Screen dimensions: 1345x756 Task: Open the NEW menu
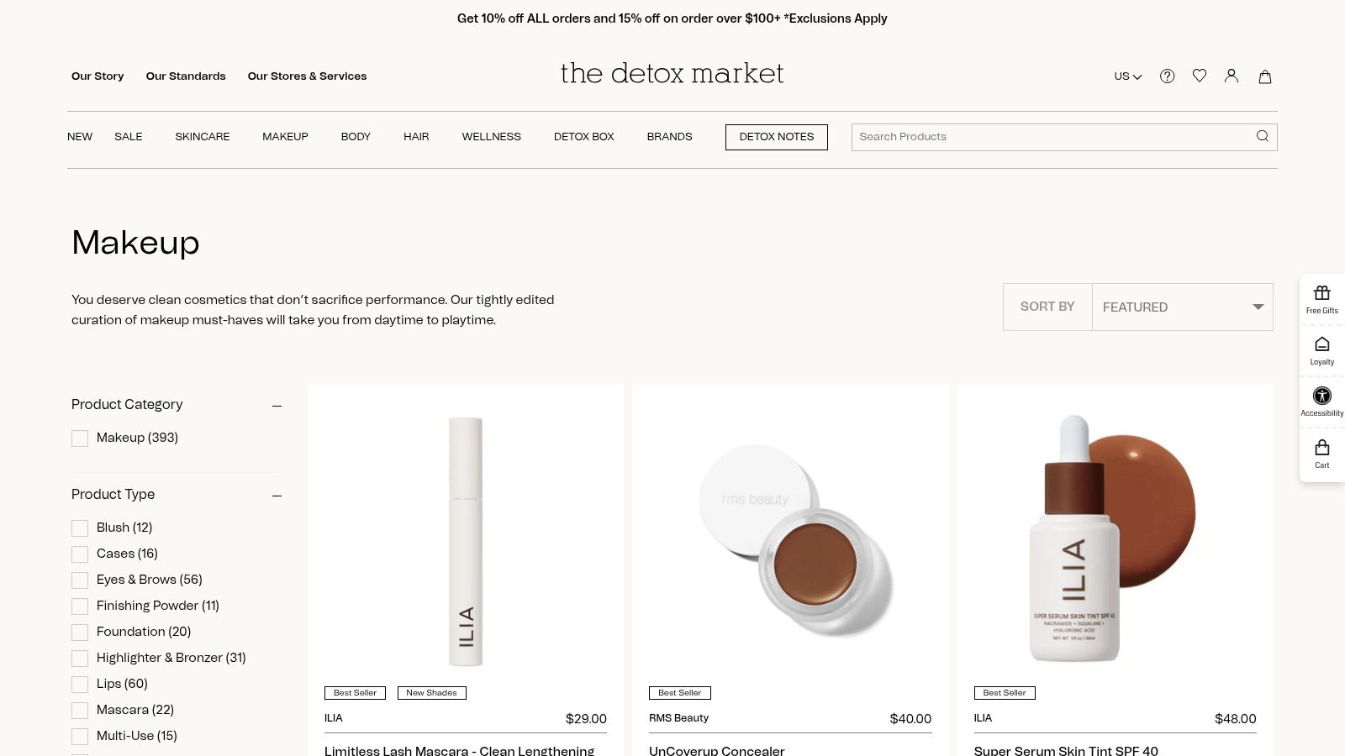point(80,136)
